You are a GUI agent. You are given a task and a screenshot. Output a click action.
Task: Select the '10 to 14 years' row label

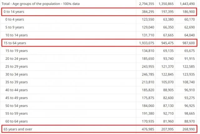(x=17, y=35)
